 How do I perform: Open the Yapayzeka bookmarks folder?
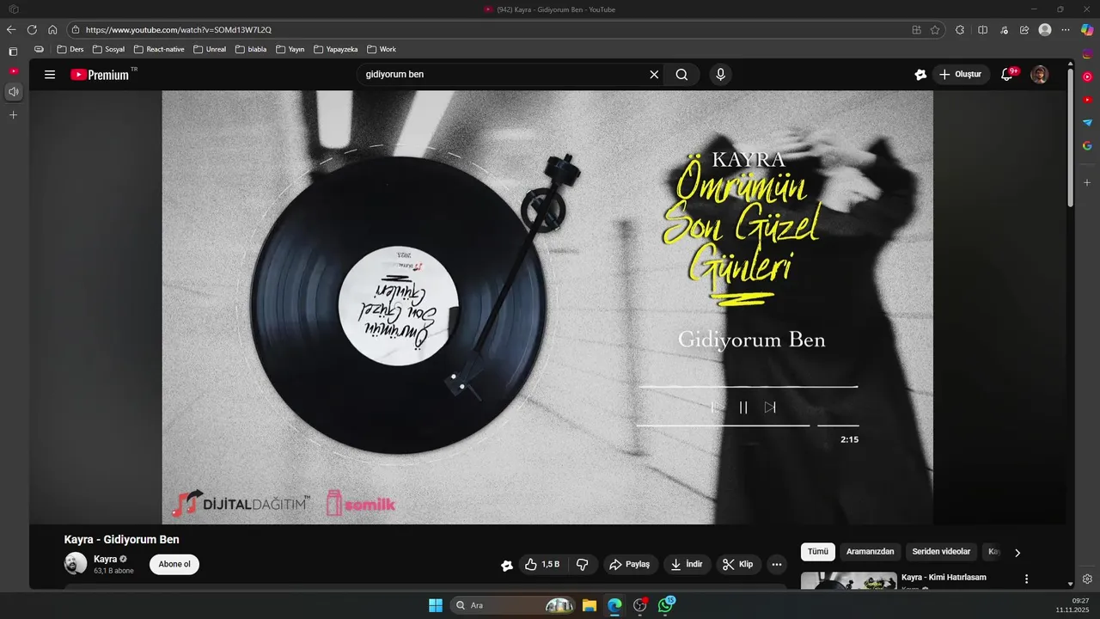(x=336, y=49)
